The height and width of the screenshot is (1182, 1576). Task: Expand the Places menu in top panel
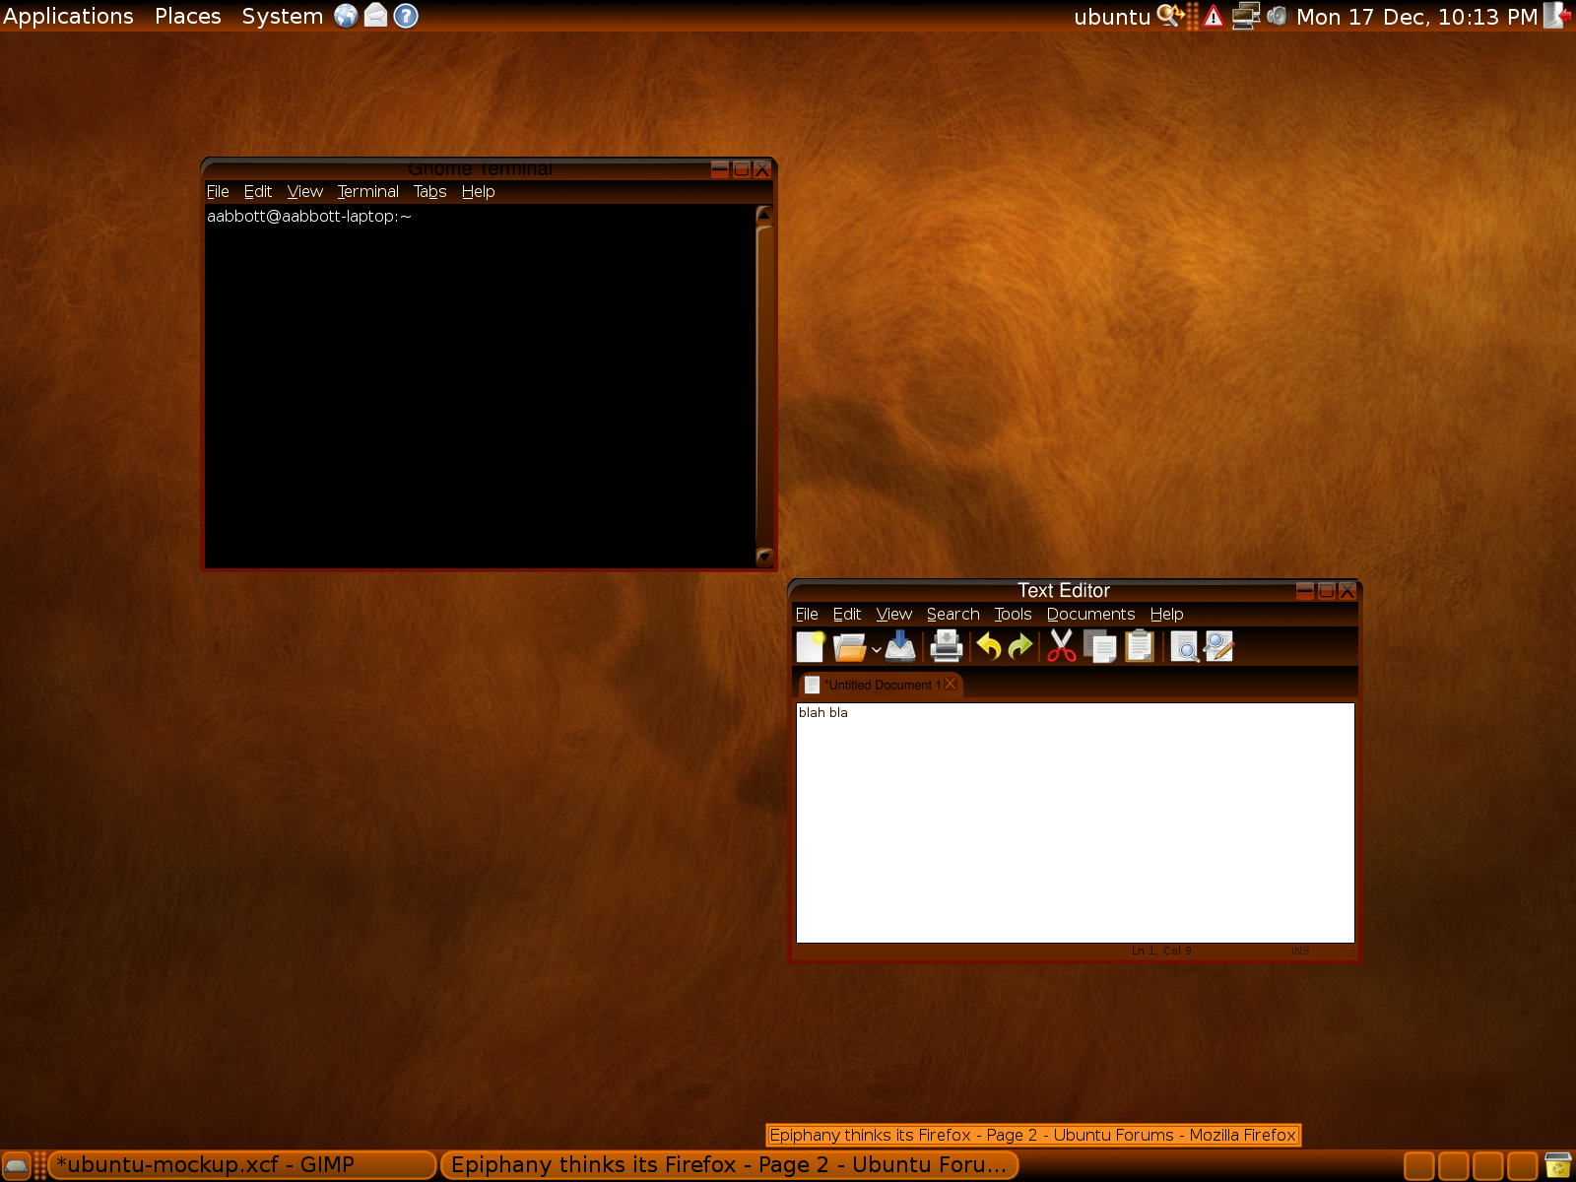tap(187, 17)
